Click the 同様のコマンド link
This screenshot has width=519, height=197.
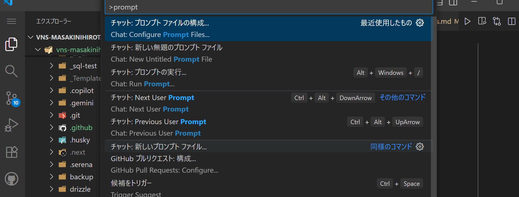(x=391, y=146)
